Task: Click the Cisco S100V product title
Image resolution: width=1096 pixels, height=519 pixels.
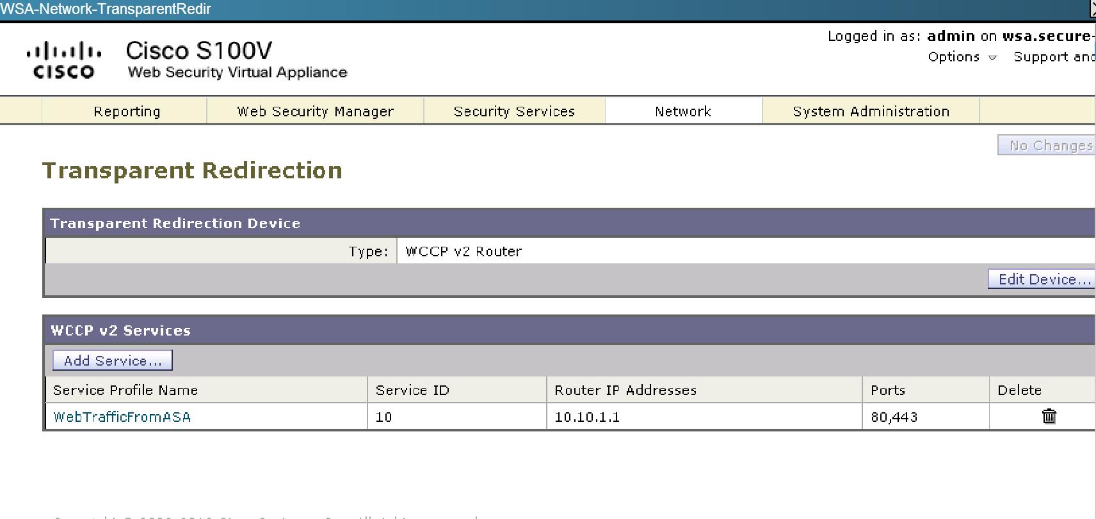Action: point(199,50)
